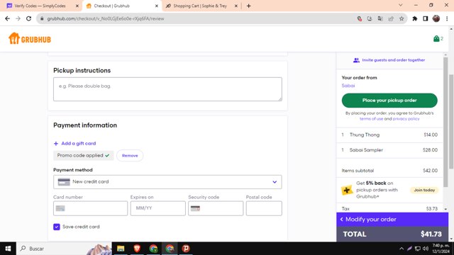Image resolution: width=454 pixels, height=255 pixels.
Task: Open the Chrome profile avatar
Action: pyautogui.click(x=436, y=18)
